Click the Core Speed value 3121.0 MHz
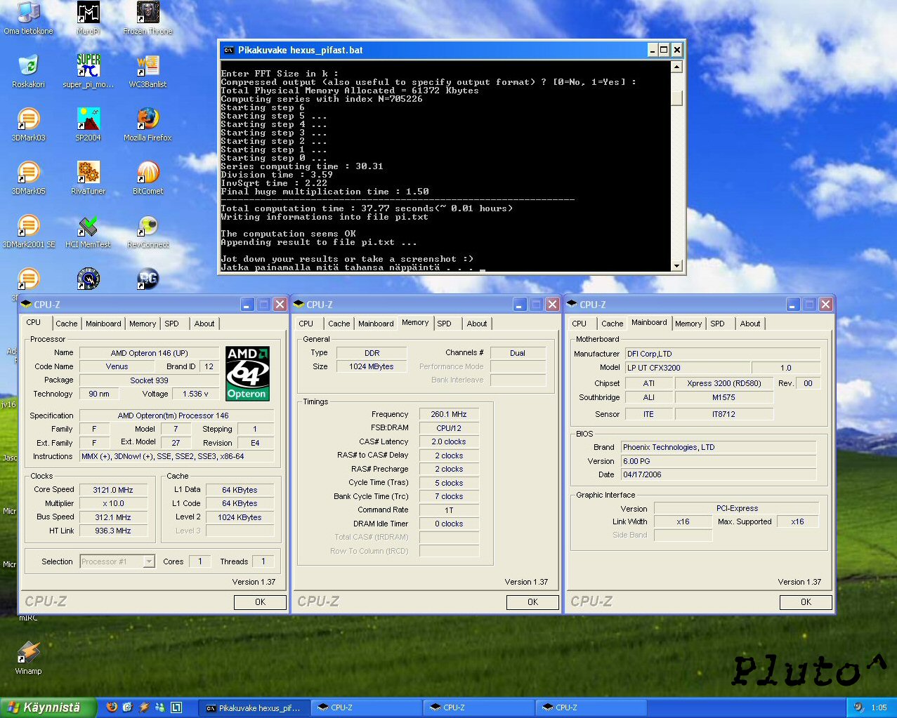897x718 pixels. pyautogui.click(x=113, y=490)
